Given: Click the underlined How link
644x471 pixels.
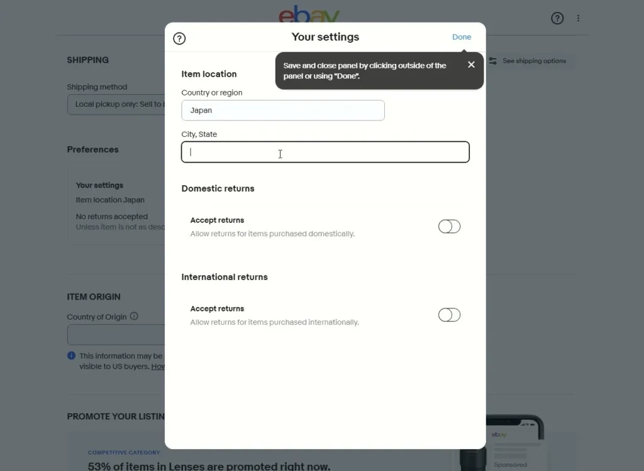Looking at the screenshot, I should [158, 366].
